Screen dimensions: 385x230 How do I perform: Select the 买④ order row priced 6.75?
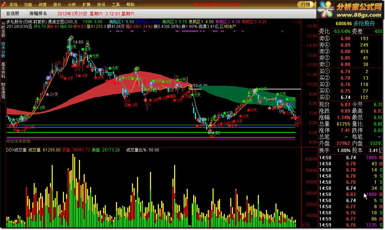351,91
